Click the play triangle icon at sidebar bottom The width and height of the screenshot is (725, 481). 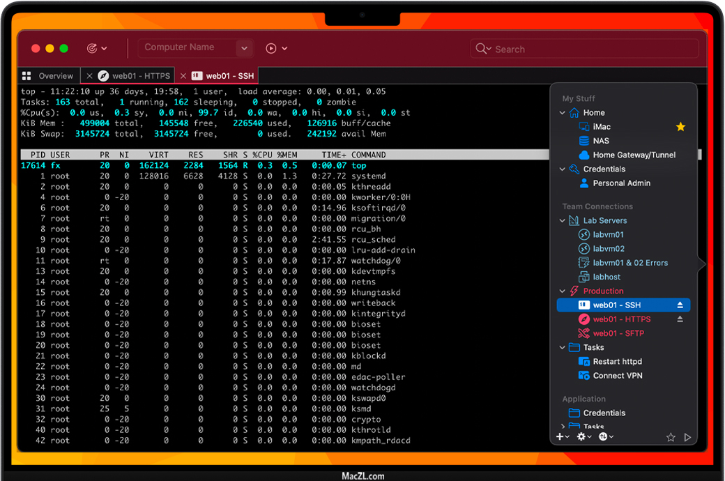click(687, 437)
